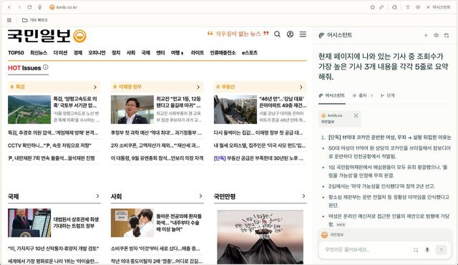458x265 pixels.
Task: Expand the 이재명 정부 section arrow
Action: [x=198, y=87]
